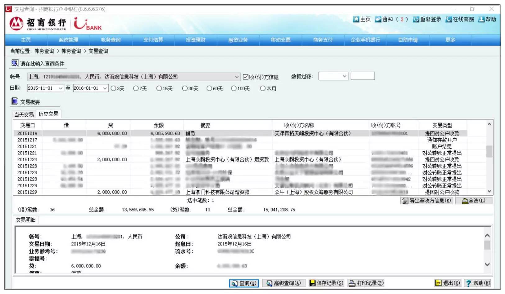Go to 主页 via the home icon

(x=356, y=19)
